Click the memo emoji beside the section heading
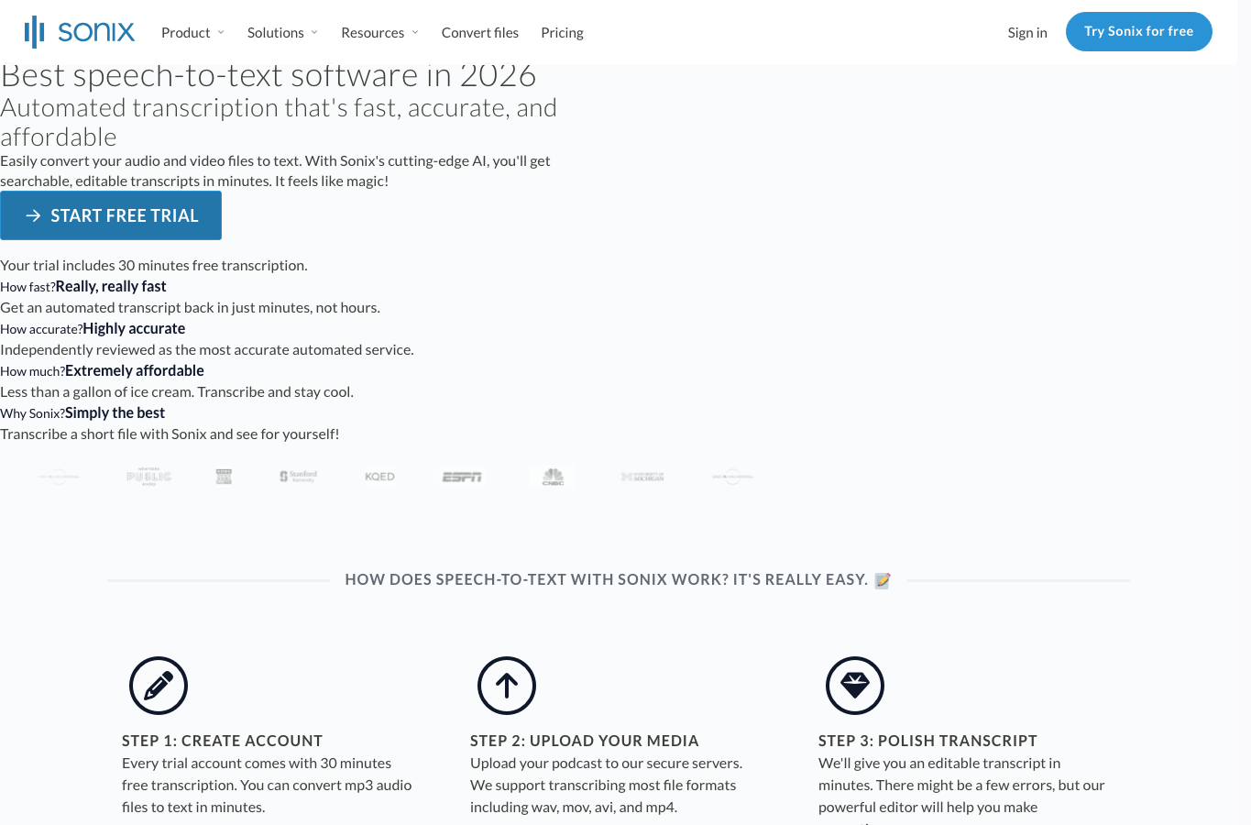Viewport: 1251px width, 825px height. coord(883,580)
